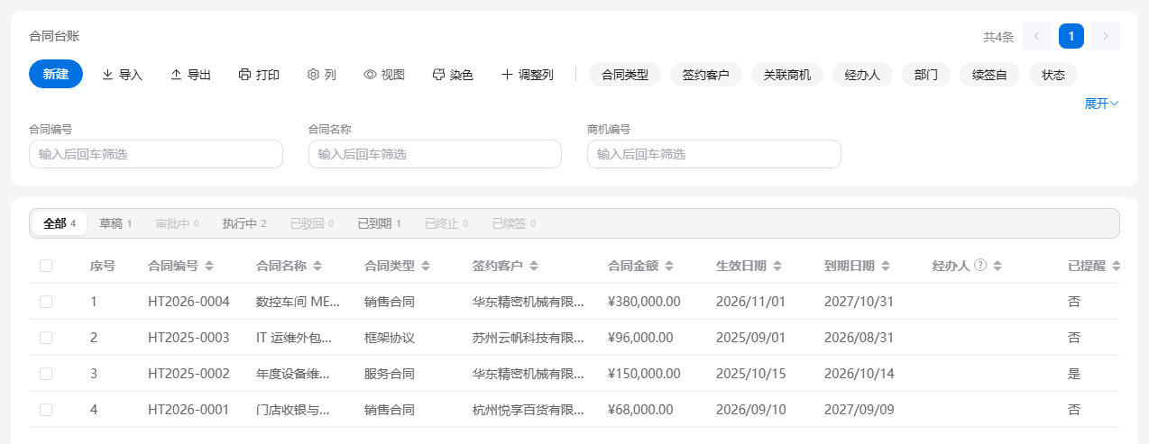Viewport: 1149px width, 444px height.
Task: Focus the 商机编号 filter input
Action: [x=713, y=154]
